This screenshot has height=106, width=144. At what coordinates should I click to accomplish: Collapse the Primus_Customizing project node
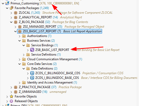pyautogui.click(x=3, y=4)
